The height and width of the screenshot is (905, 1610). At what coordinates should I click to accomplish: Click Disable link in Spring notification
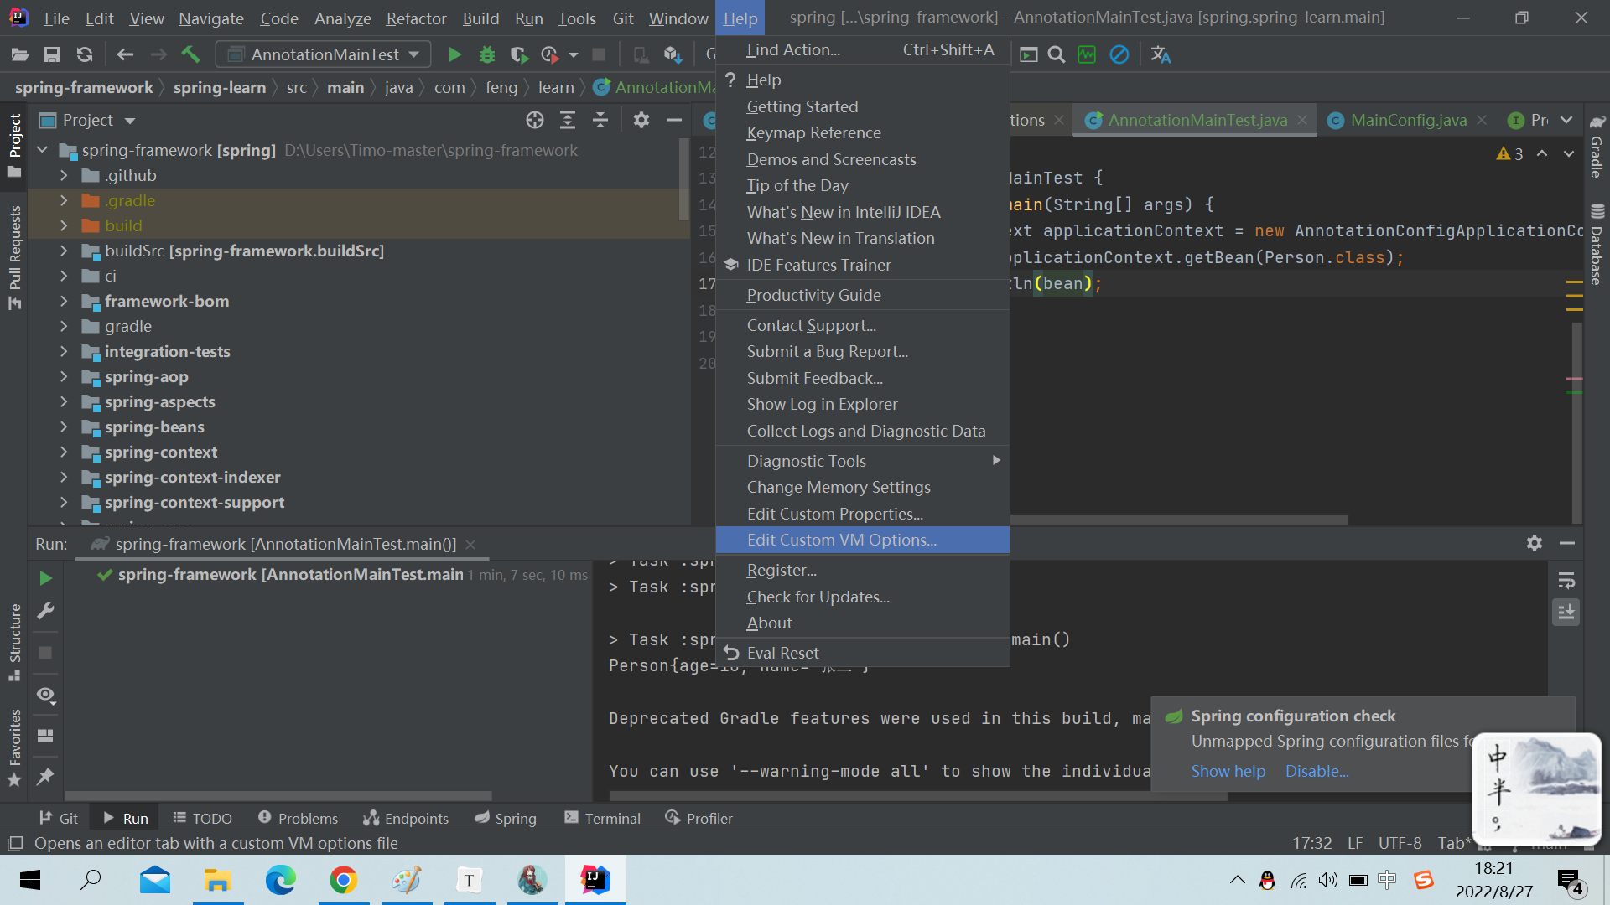[1317, 771]
